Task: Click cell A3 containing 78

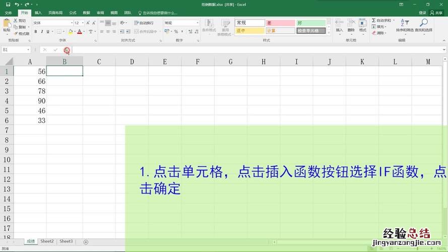Action: coord(30,91)
